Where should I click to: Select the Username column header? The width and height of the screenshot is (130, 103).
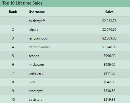37,12
